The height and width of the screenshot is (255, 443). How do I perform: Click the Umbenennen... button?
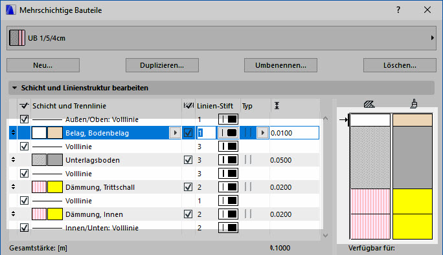[x=281, y=65]
